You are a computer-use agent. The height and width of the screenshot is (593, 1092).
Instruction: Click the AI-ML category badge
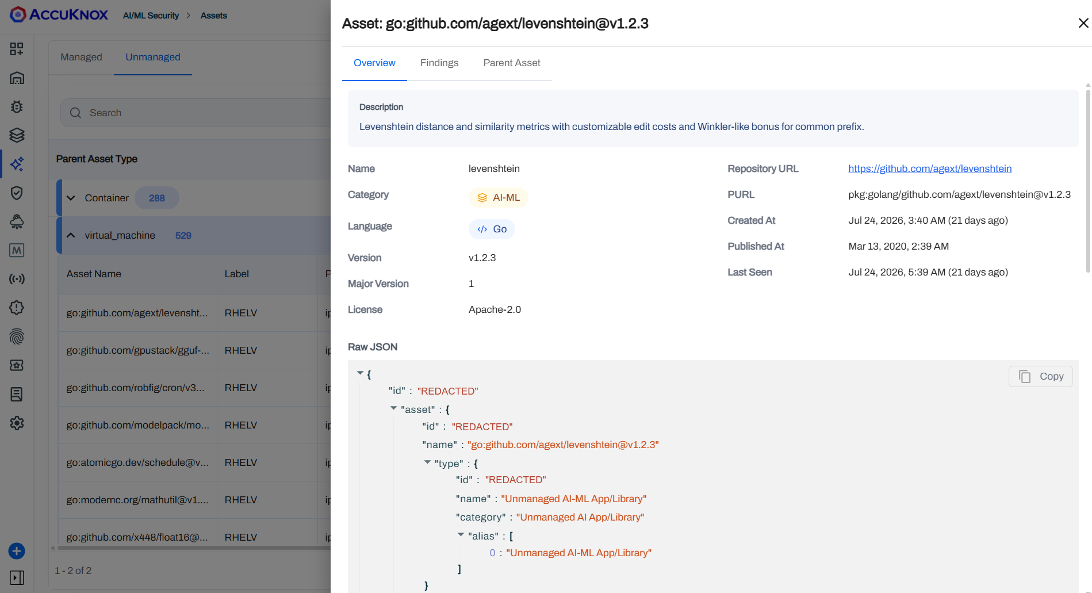coord(498,197)
